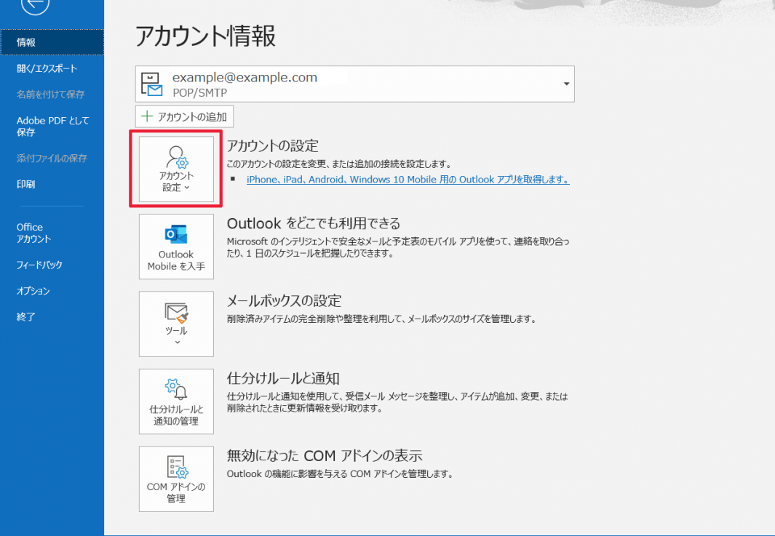
Task: Open Office アカウント page
Action: 33,233
